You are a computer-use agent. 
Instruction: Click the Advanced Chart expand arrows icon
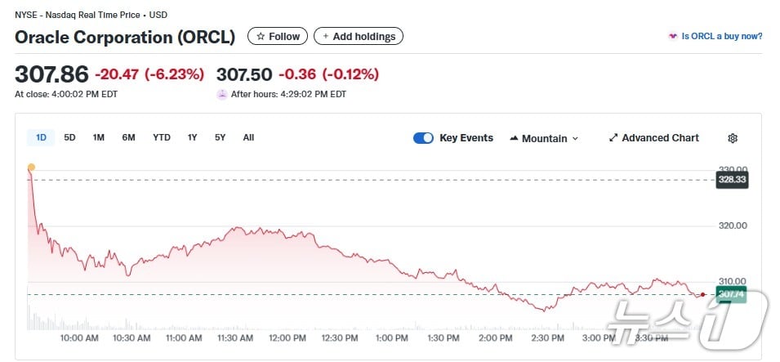tap(613, 138)
